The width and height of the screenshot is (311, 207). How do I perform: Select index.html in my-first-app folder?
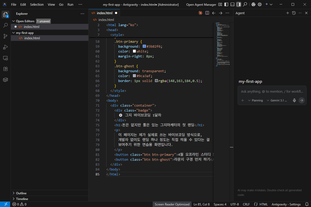pos(50,38)
